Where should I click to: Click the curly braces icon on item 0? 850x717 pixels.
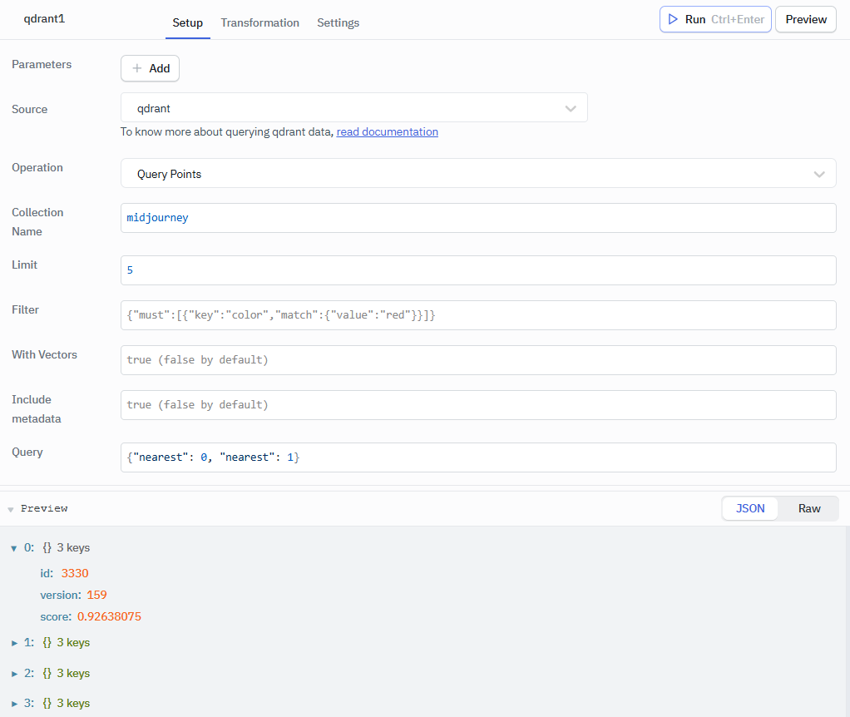click(47, 548)
